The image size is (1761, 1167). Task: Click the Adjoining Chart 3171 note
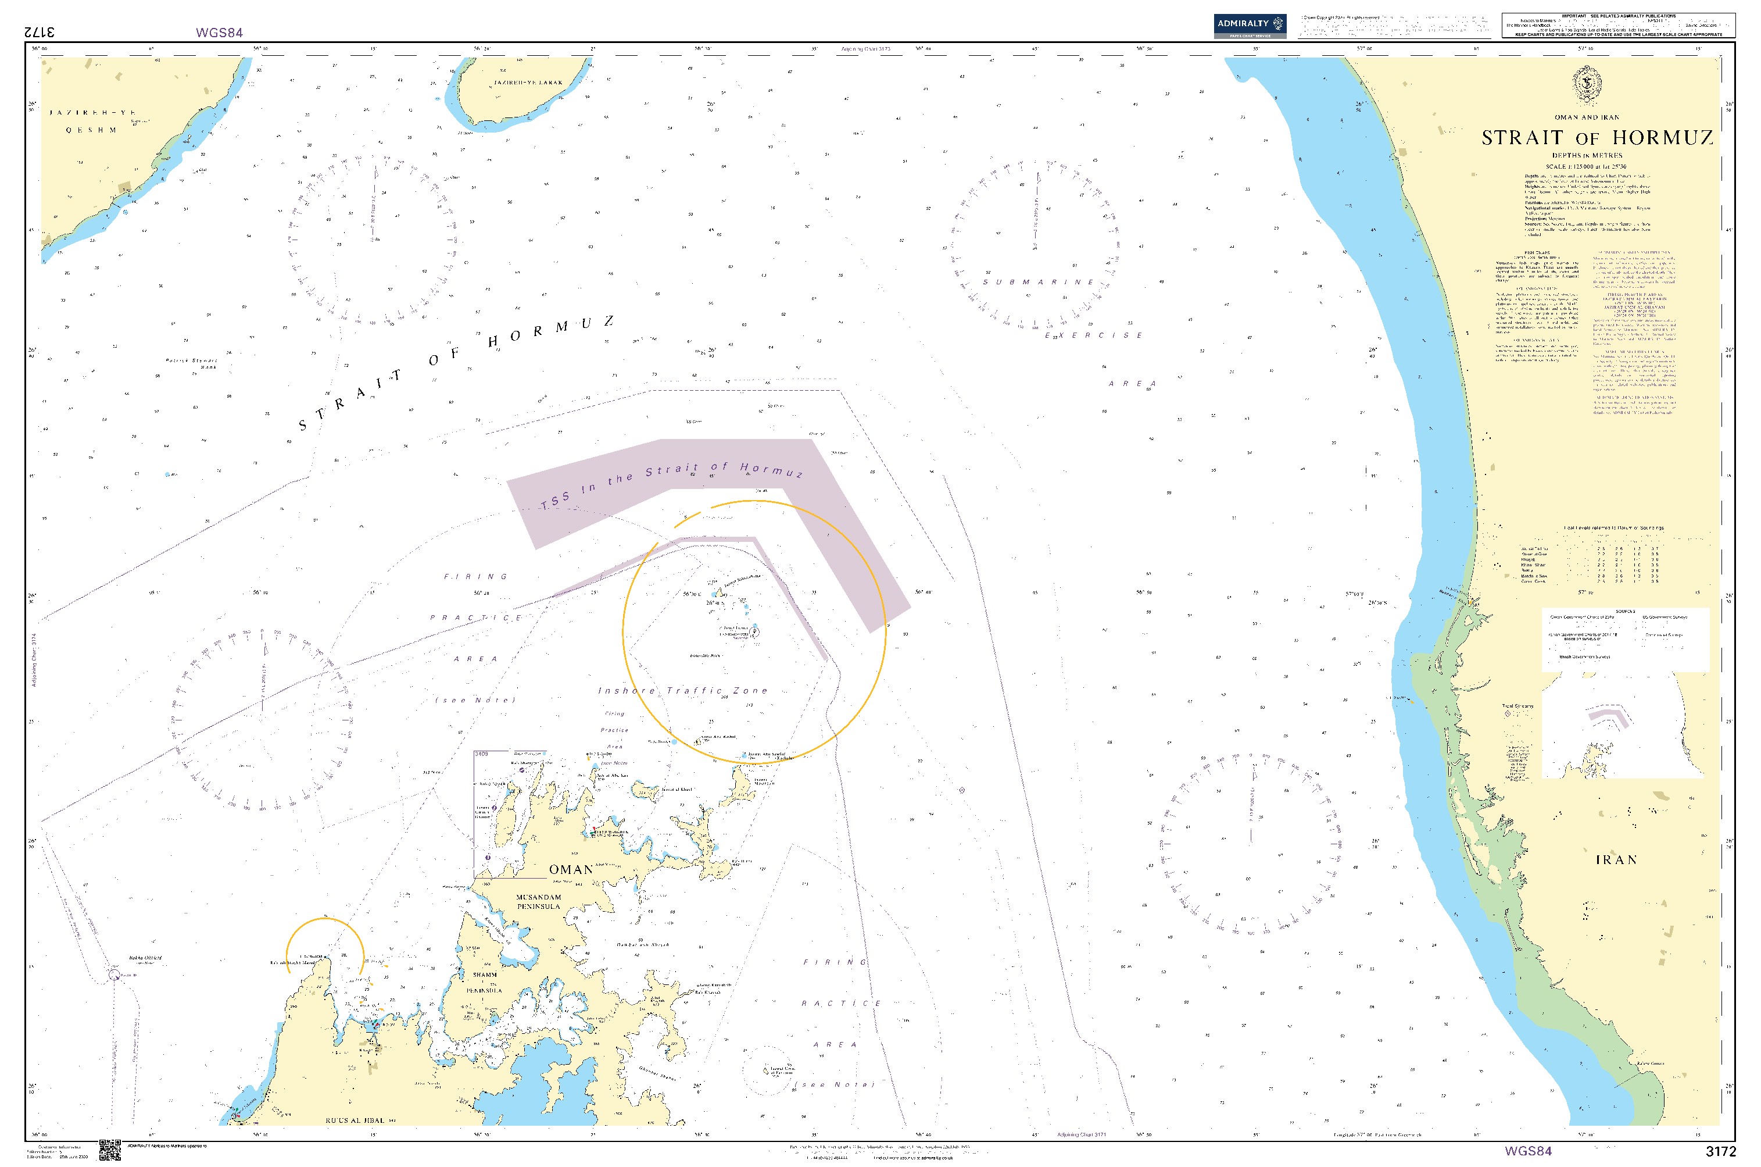coord(1081,1135)
